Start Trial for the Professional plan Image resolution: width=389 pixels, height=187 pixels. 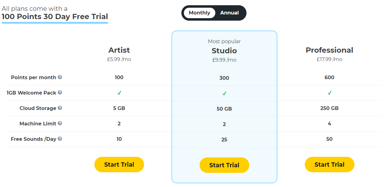(x=329, y=165)
